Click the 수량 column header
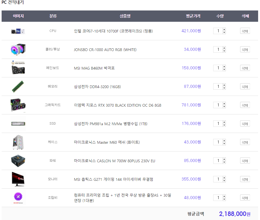Screen dimensions: 260x220 220,16
